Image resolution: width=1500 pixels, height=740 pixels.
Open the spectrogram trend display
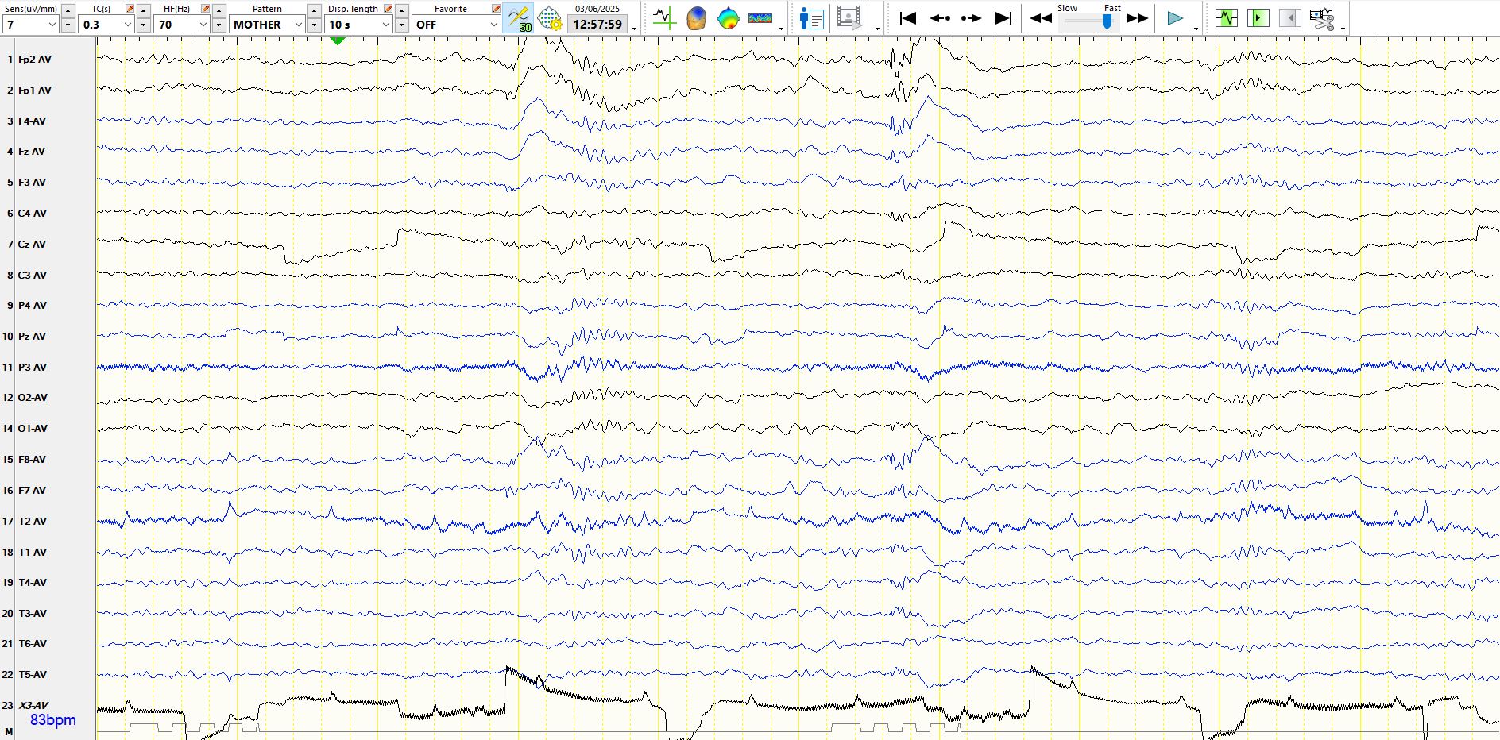pyautogui.click(x=760, y=18)
